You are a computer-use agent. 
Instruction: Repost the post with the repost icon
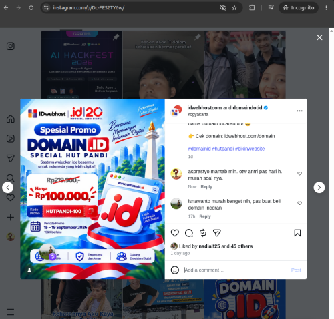click(203, 233)
